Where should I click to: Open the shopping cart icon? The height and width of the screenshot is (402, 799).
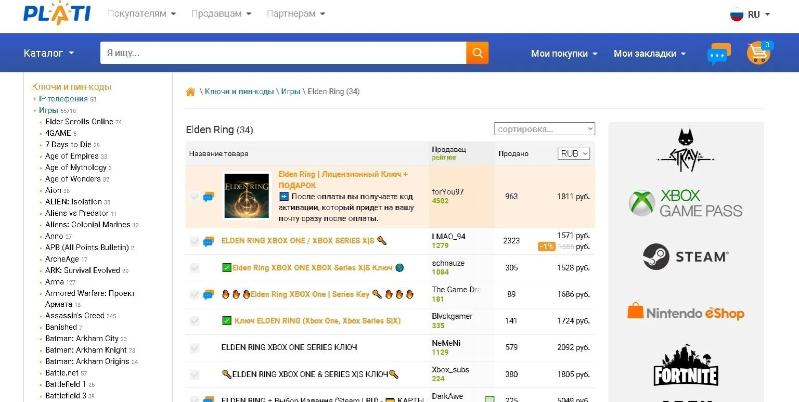point(759,53)
